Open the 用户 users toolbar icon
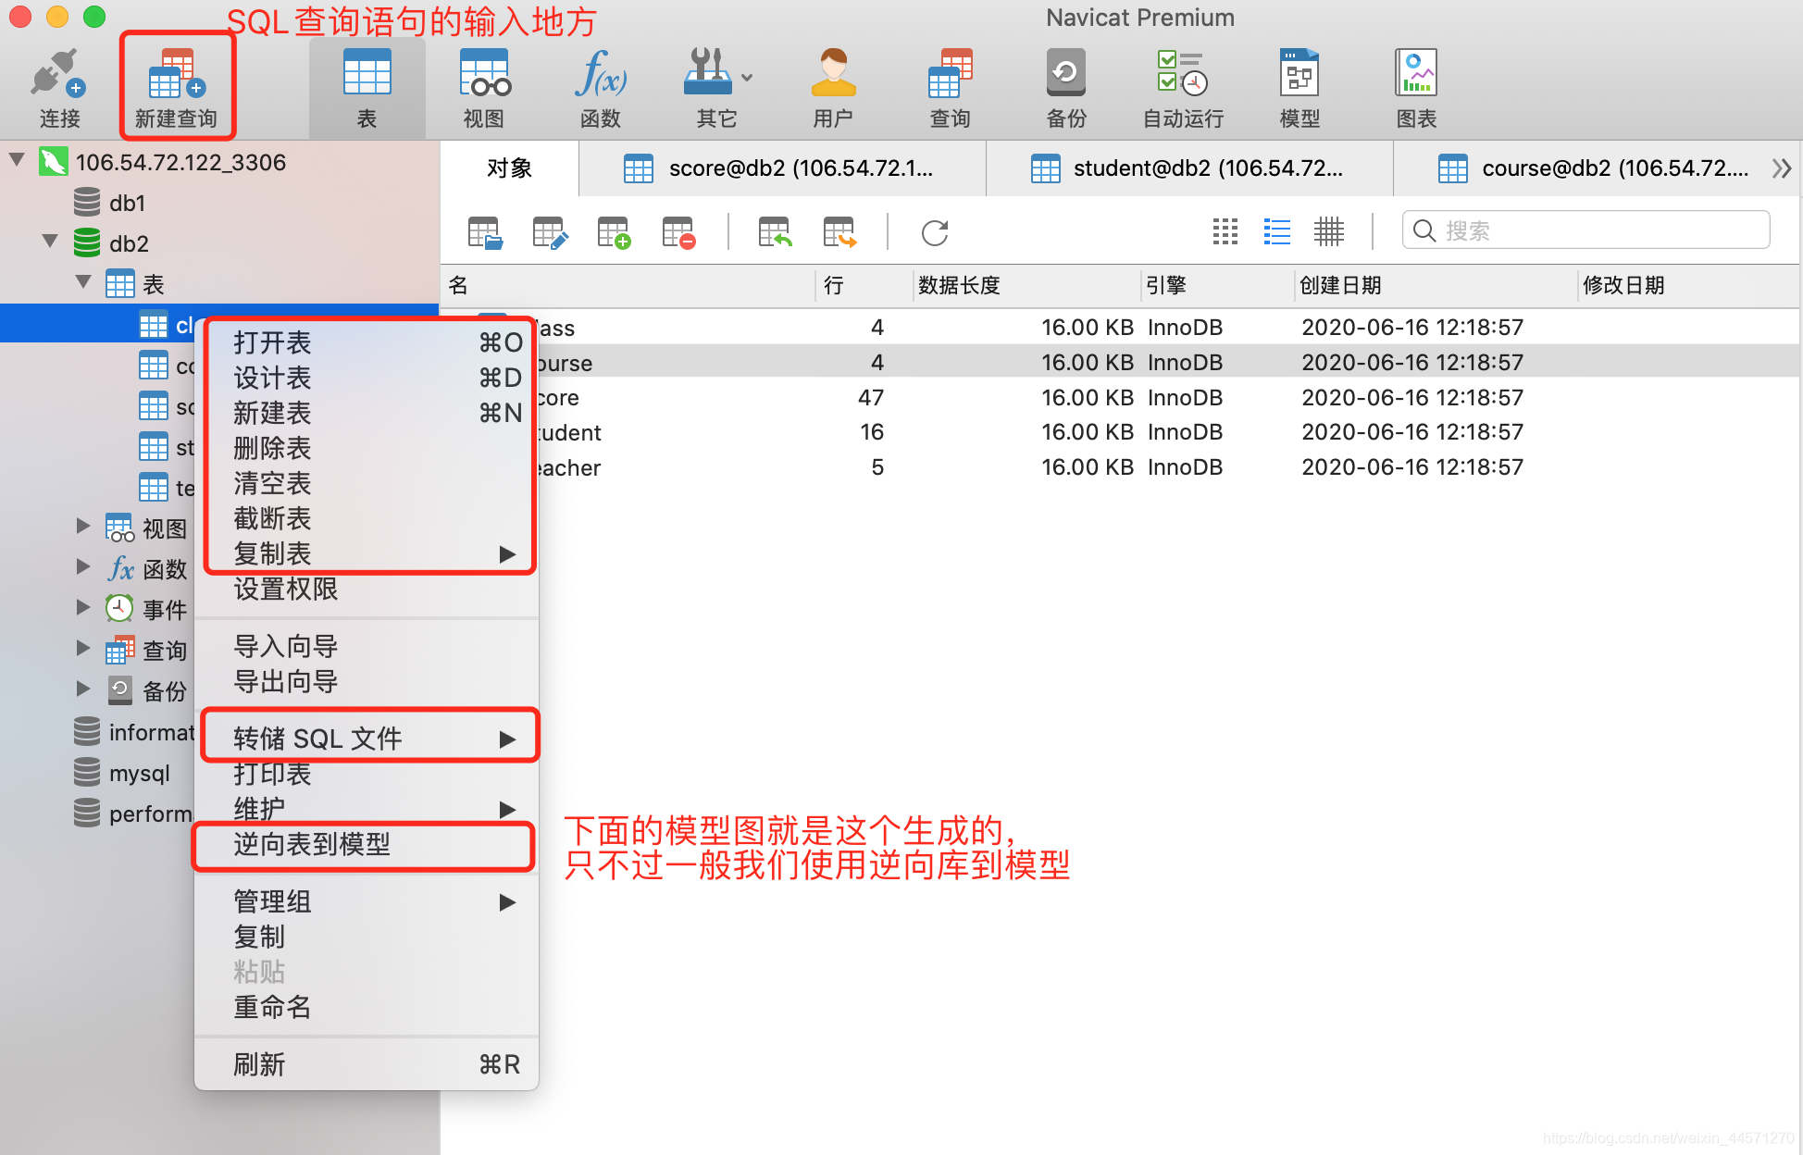Viewport: 1803px width, 1155px height. [x=832, y=83]
